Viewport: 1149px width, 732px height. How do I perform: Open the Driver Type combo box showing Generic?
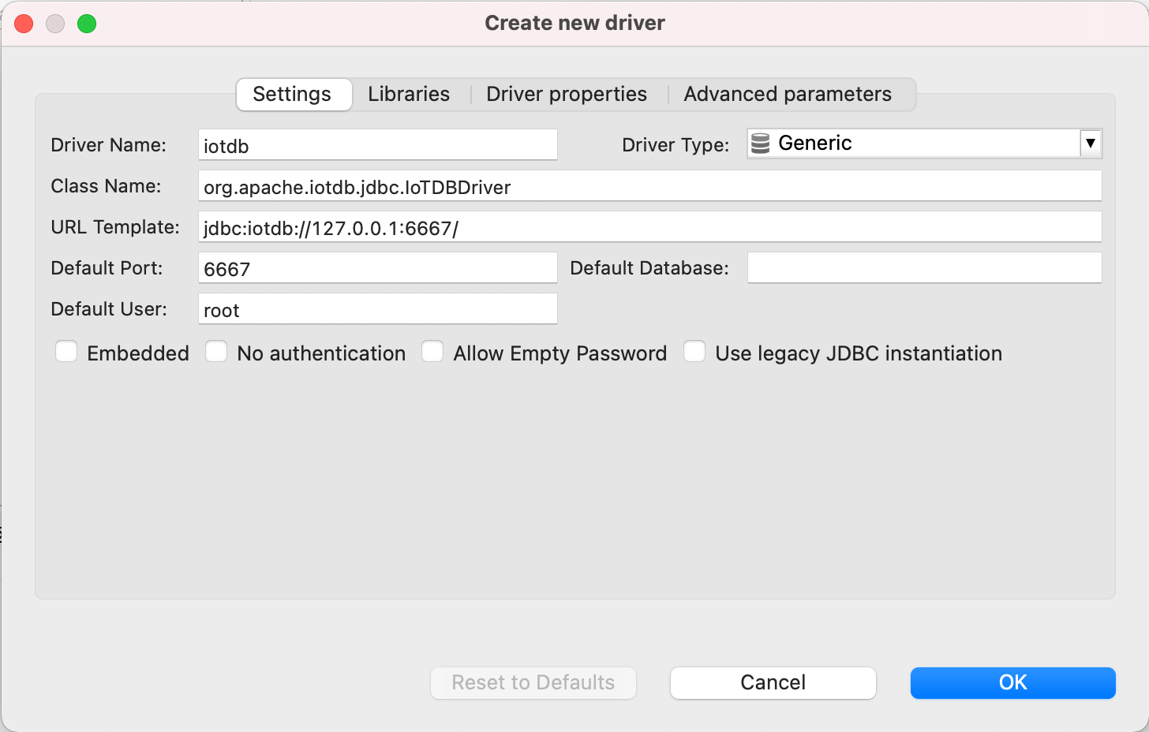915,144
